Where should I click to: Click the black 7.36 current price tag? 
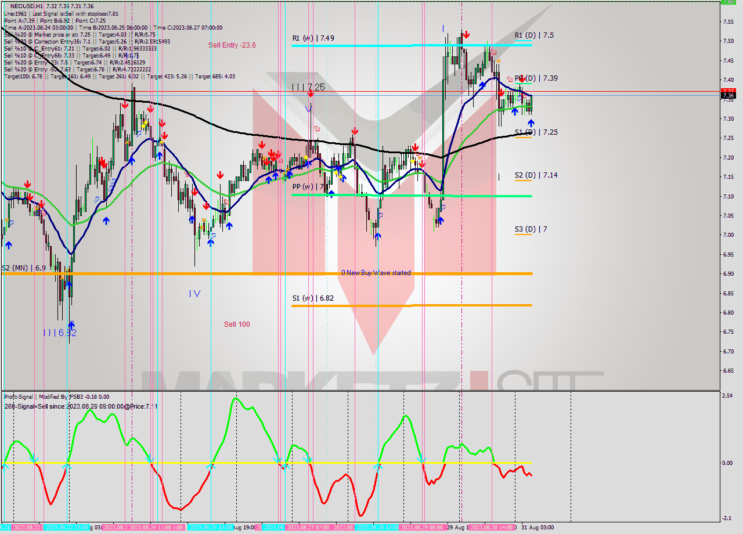tap(728, 96)
